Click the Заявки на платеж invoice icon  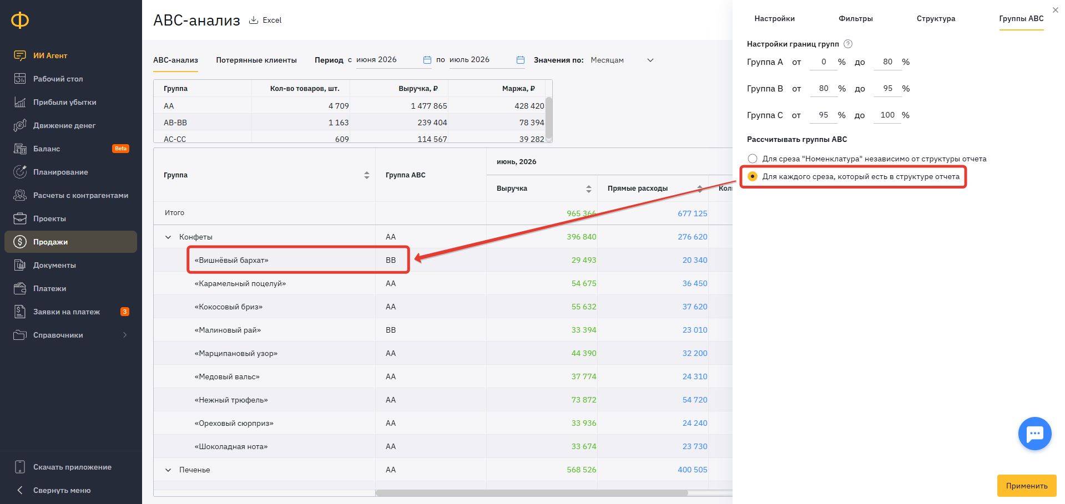pos(20,312)
